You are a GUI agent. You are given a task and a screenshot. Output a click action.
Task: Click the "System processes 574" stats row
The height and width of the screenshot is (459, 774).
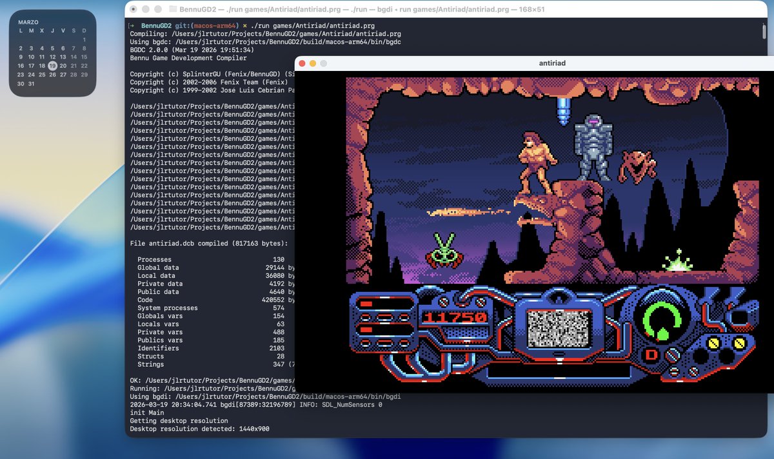pyautogui.click(x=211, y=308)
